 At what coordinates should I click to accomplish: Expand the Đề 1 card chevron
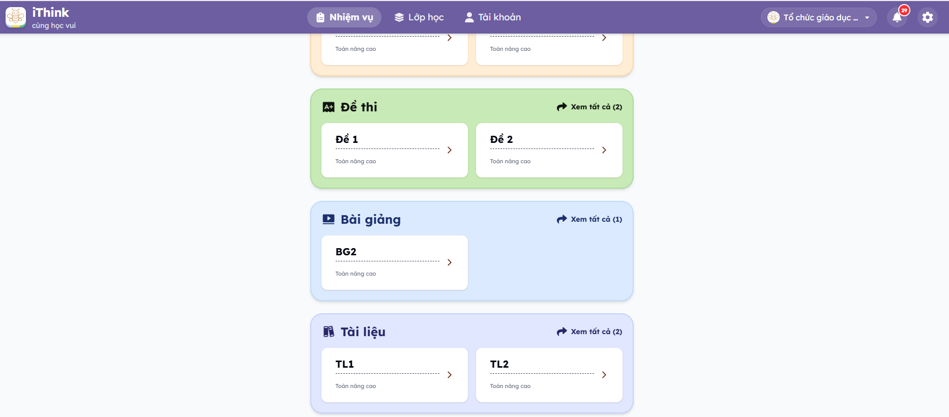pyautogui.click(x=450, y=150)
